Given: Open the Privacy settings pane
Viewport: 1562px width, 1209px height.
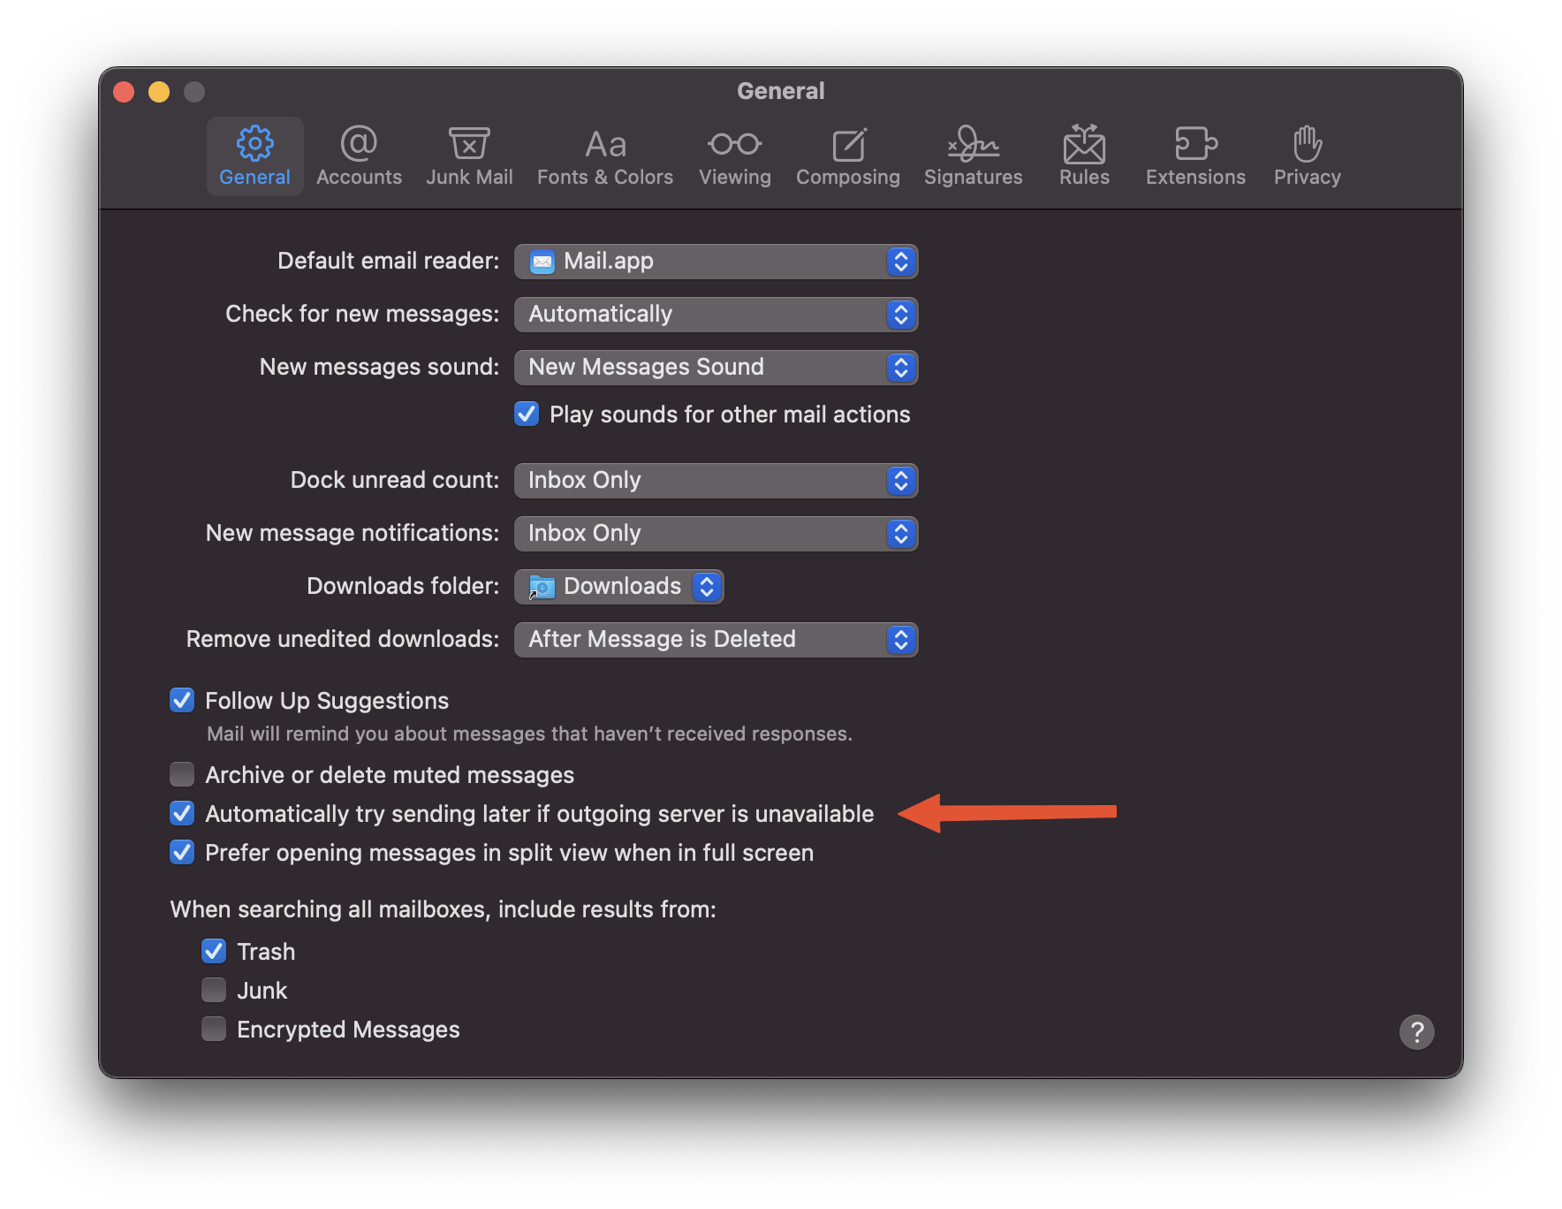Looking at the screenshot, I should tap(1307, 156).
